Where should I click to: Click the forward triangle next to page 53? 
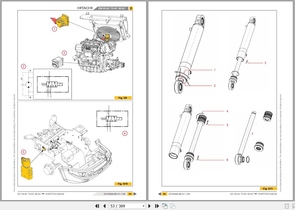click(x=135, y=194)
